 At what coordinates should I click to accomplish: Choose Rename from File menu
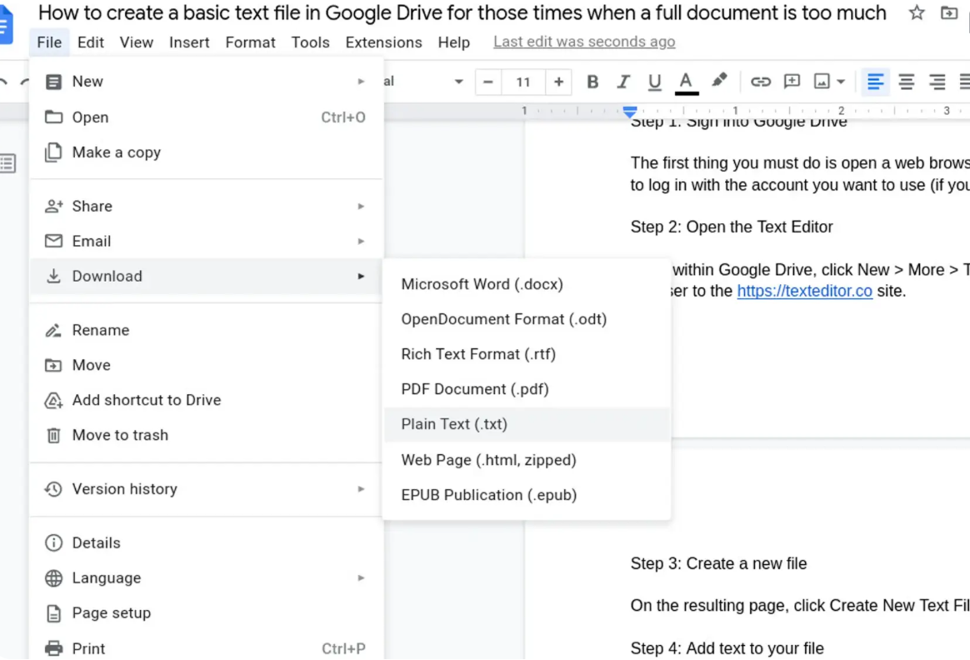[206, 330]
